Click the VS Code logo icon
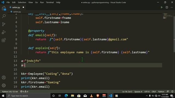Image resolution: width=175 pixels, height=98 pixels. 3,2
